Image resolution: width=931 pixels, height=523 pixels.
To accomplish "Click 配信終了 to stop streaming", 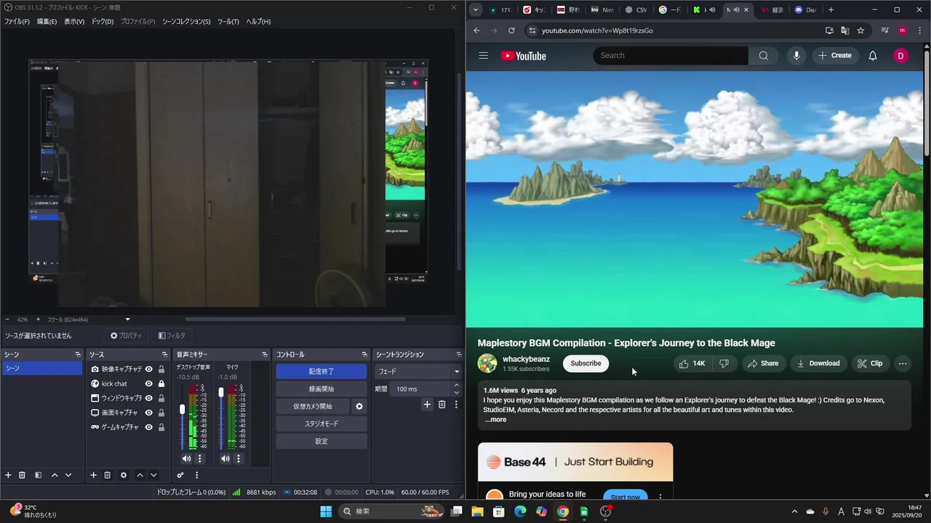I will tap(321, 371).
